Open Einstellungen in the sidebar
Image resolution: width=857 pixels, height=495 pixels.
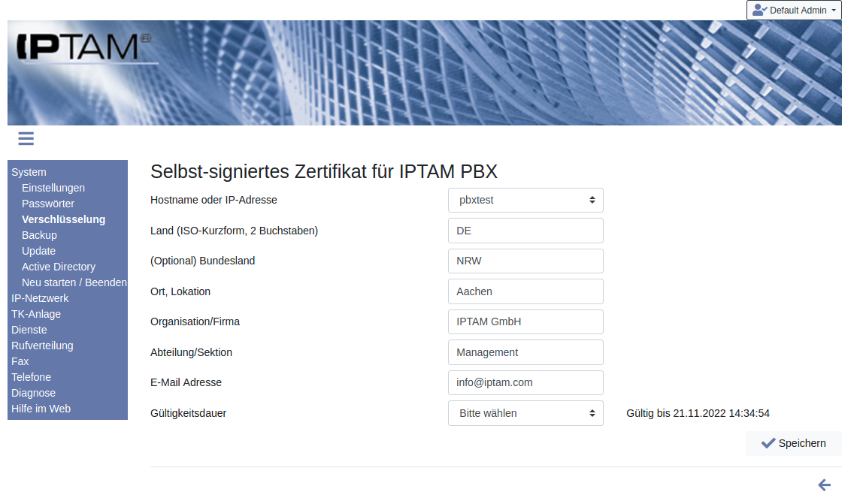click(53, 188)
